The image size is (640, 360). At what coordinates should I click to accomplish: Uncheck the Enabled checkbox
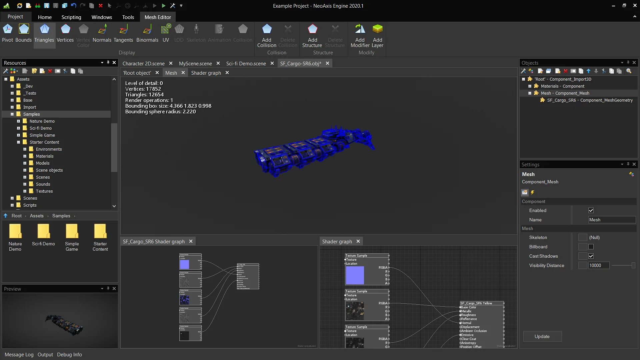coord(591,210)
